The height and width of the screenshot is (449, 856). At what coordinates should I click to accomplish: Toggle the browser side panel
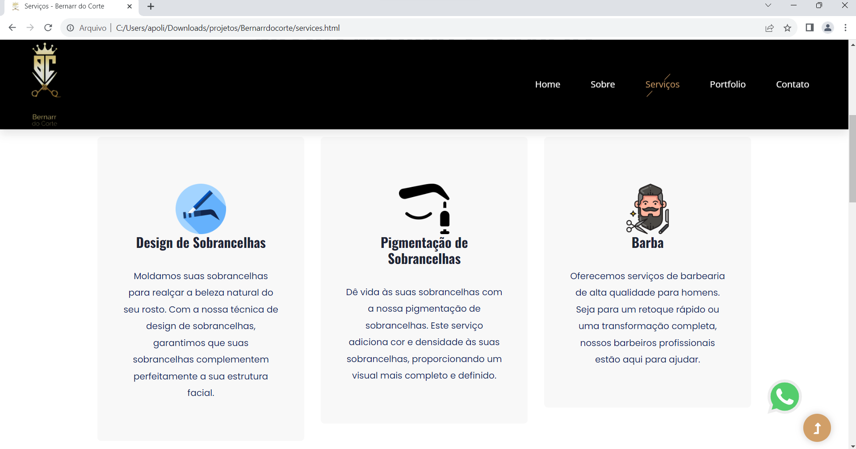click(x=809, y=28)
